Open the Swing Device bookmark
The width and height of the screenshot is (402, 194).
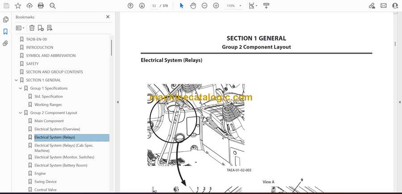[46, 182]
